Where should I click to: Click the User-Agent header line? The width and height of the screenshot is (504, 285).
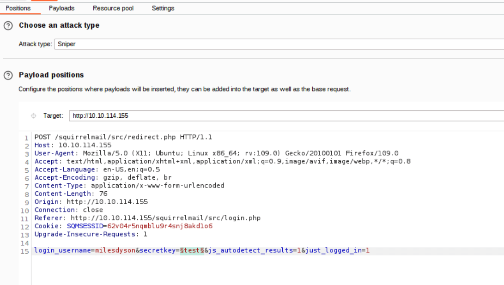click(x=216, y=153)
